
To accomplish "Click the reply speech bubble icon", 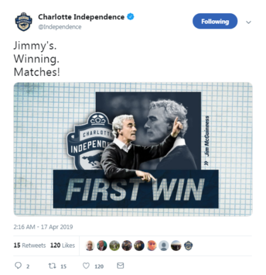I will tap(18, 265).
